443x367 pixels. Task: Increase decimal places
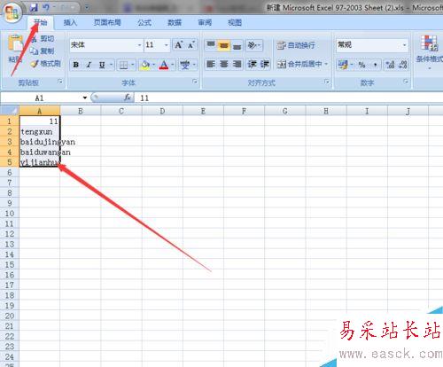[x=390, y=65]
